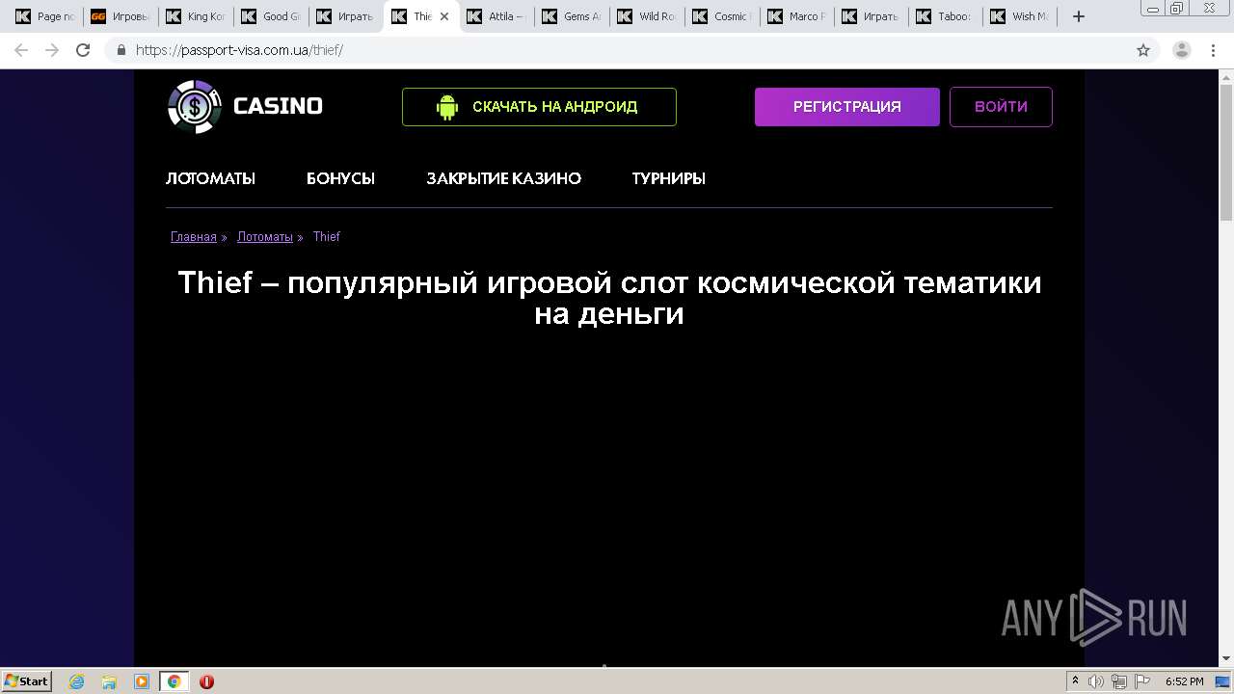Click the red Opera-style taskbar icon
This screenshot has width=1234, height=694.
pos(206,681)
